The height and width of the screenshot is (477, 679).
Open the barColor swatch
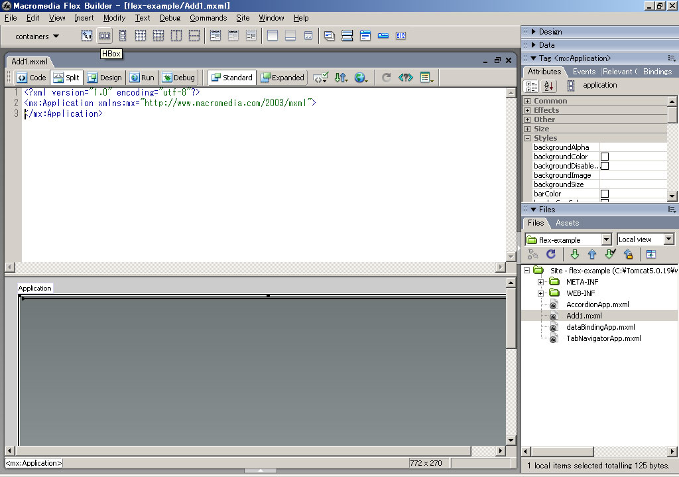coord(605,194)
